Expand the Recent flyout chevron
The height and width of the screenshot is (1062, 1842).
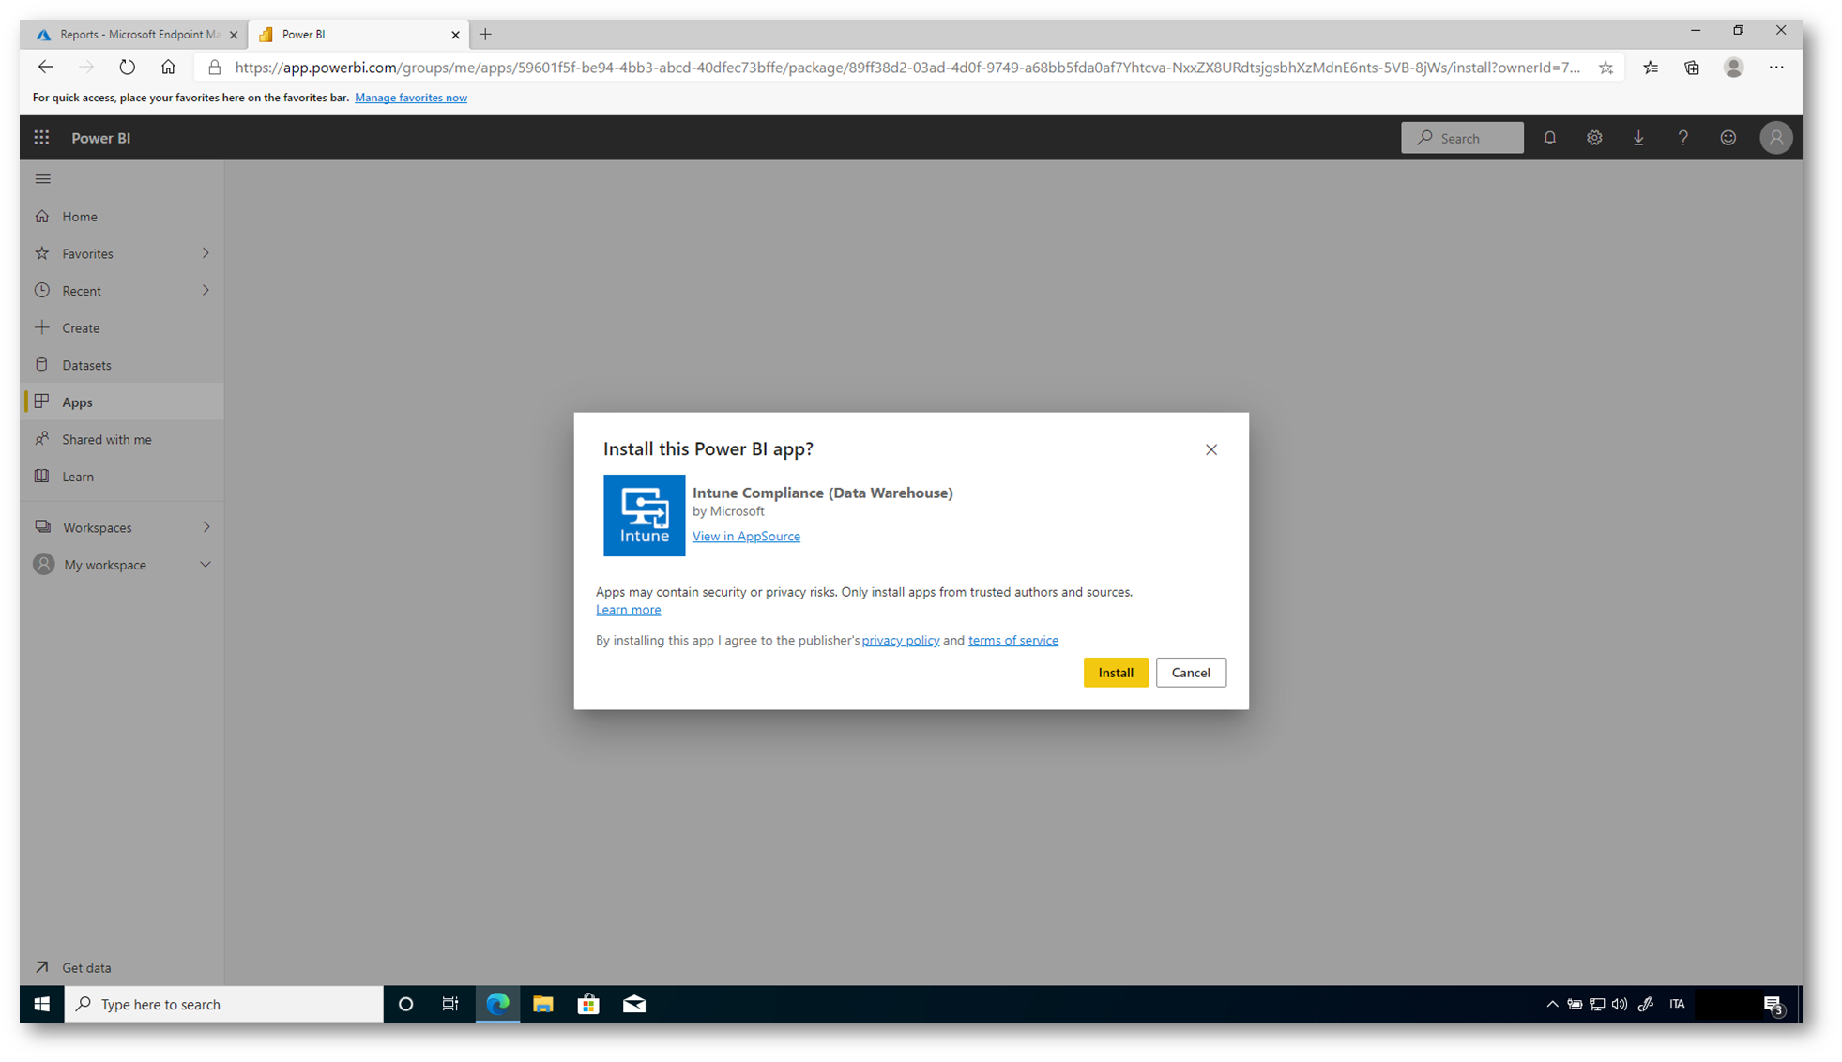(x=206, y=291)
